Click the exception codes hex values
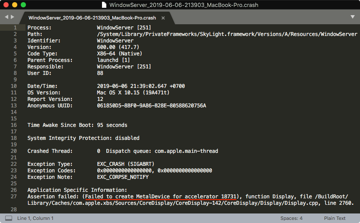 tap(155, 171)
